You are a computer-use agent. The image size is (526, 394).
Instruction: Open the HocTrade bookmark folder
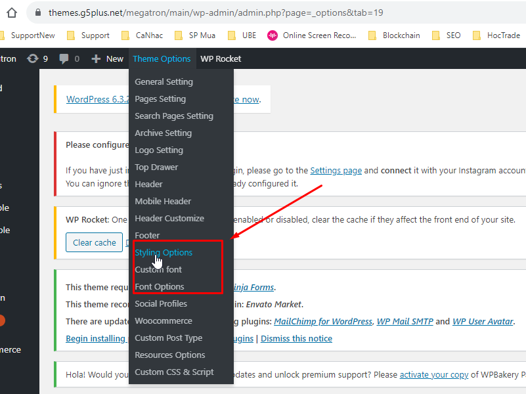(x=496, y=35)
